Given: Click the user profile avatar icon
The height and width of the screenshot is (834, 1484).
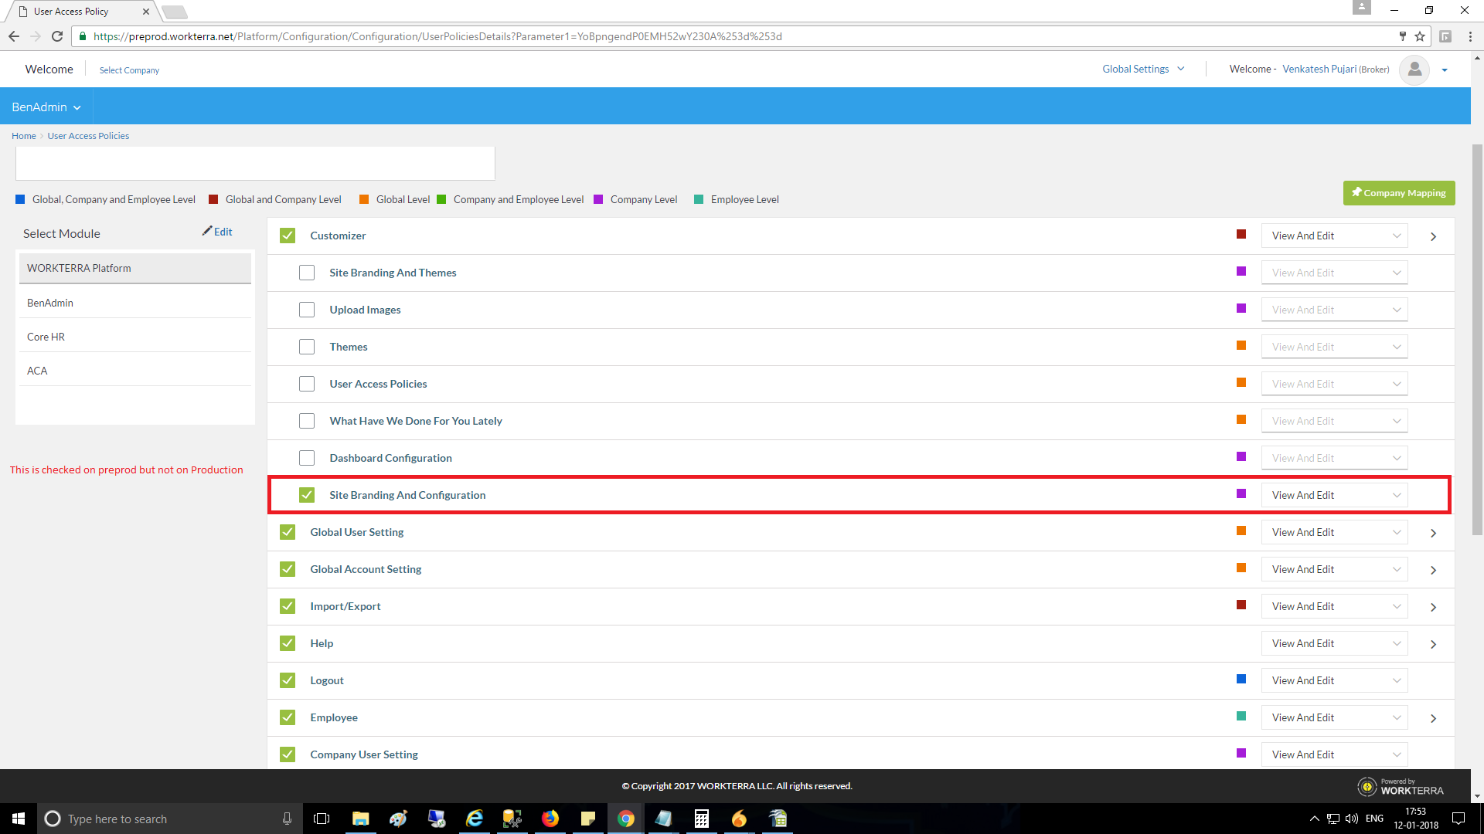Looking at the screenshot, I should click(x=1414, y=69).
